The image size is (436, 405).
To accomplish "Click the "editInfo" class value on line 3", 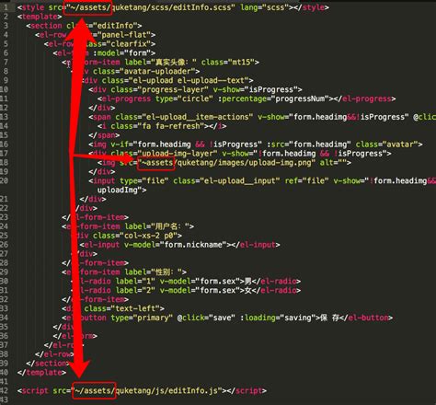I will pos(116,26).
